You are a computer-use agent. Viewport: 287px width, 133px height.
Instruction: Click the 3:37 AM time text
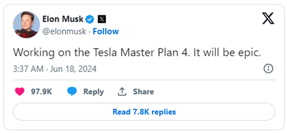[28, 69]
